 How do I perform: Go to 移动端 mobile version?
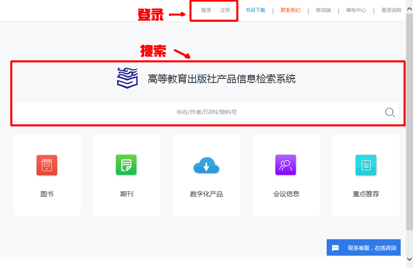323,10
